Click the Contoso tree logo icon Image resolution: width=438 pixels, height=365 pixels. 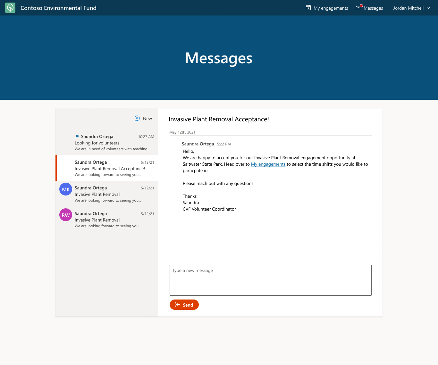[10, 8]
